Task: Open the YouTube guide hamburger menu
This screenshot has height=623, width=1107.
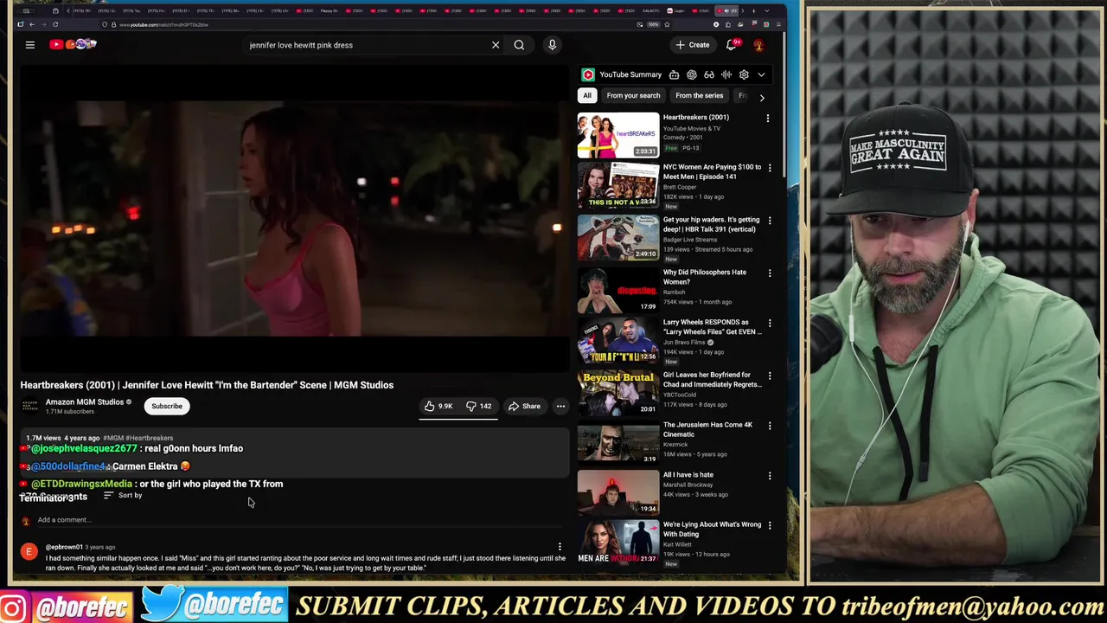Action: click(29, 44)
